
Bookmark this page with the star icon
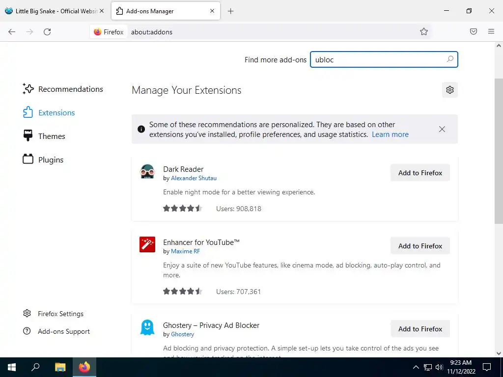point(424,31)
